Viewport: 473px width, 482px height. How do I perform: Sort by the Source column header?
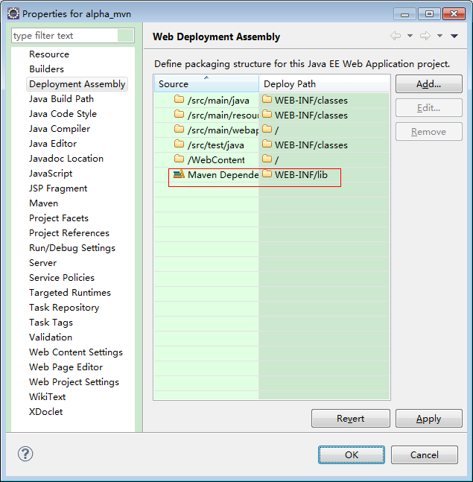pyautogui.click(x=206, y=83)
